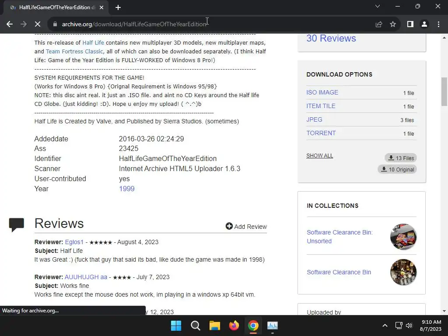Click the Software Clearance Bin: Unsorted thumbnail
The height and width of the screenshot is (336, 448).
403,237
